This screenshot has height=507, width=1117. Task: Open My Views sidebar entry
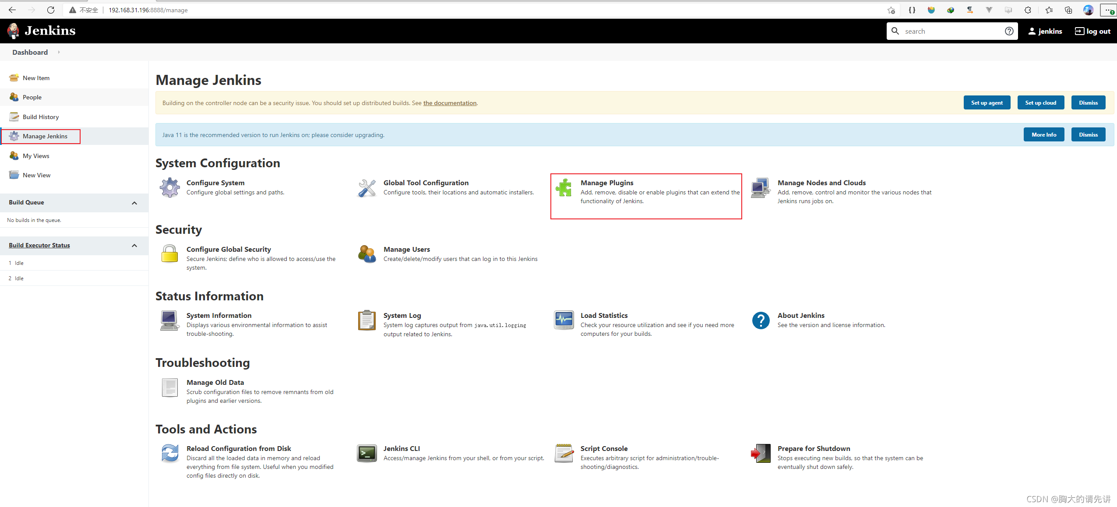tap(36, 156)
